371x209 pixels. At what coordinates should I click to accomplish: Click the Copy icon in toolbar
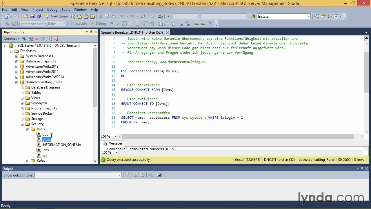click(107, 16)
